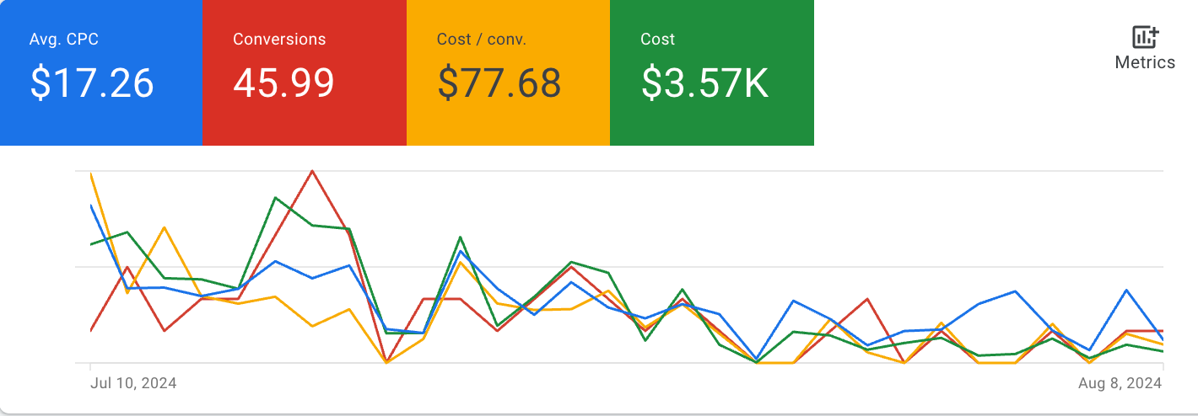Select the red Conversions scorecard
Viewport: 1198px width, 416px height.
click(x=305, y=72)
